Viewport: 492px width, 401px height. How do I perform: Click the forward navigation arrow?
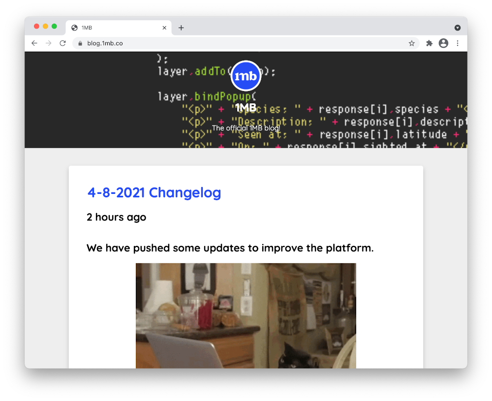(48, 43)
